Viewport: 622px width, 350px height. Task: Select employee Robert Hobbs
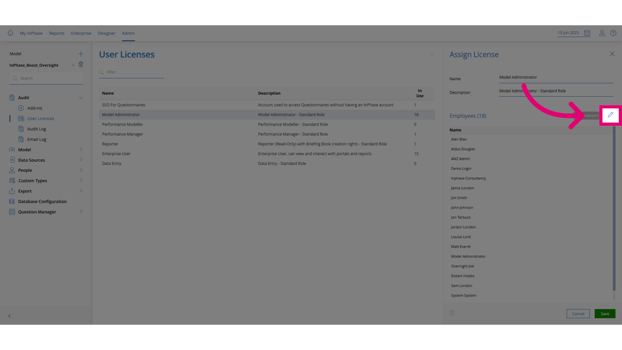click(x=463, y=276)
